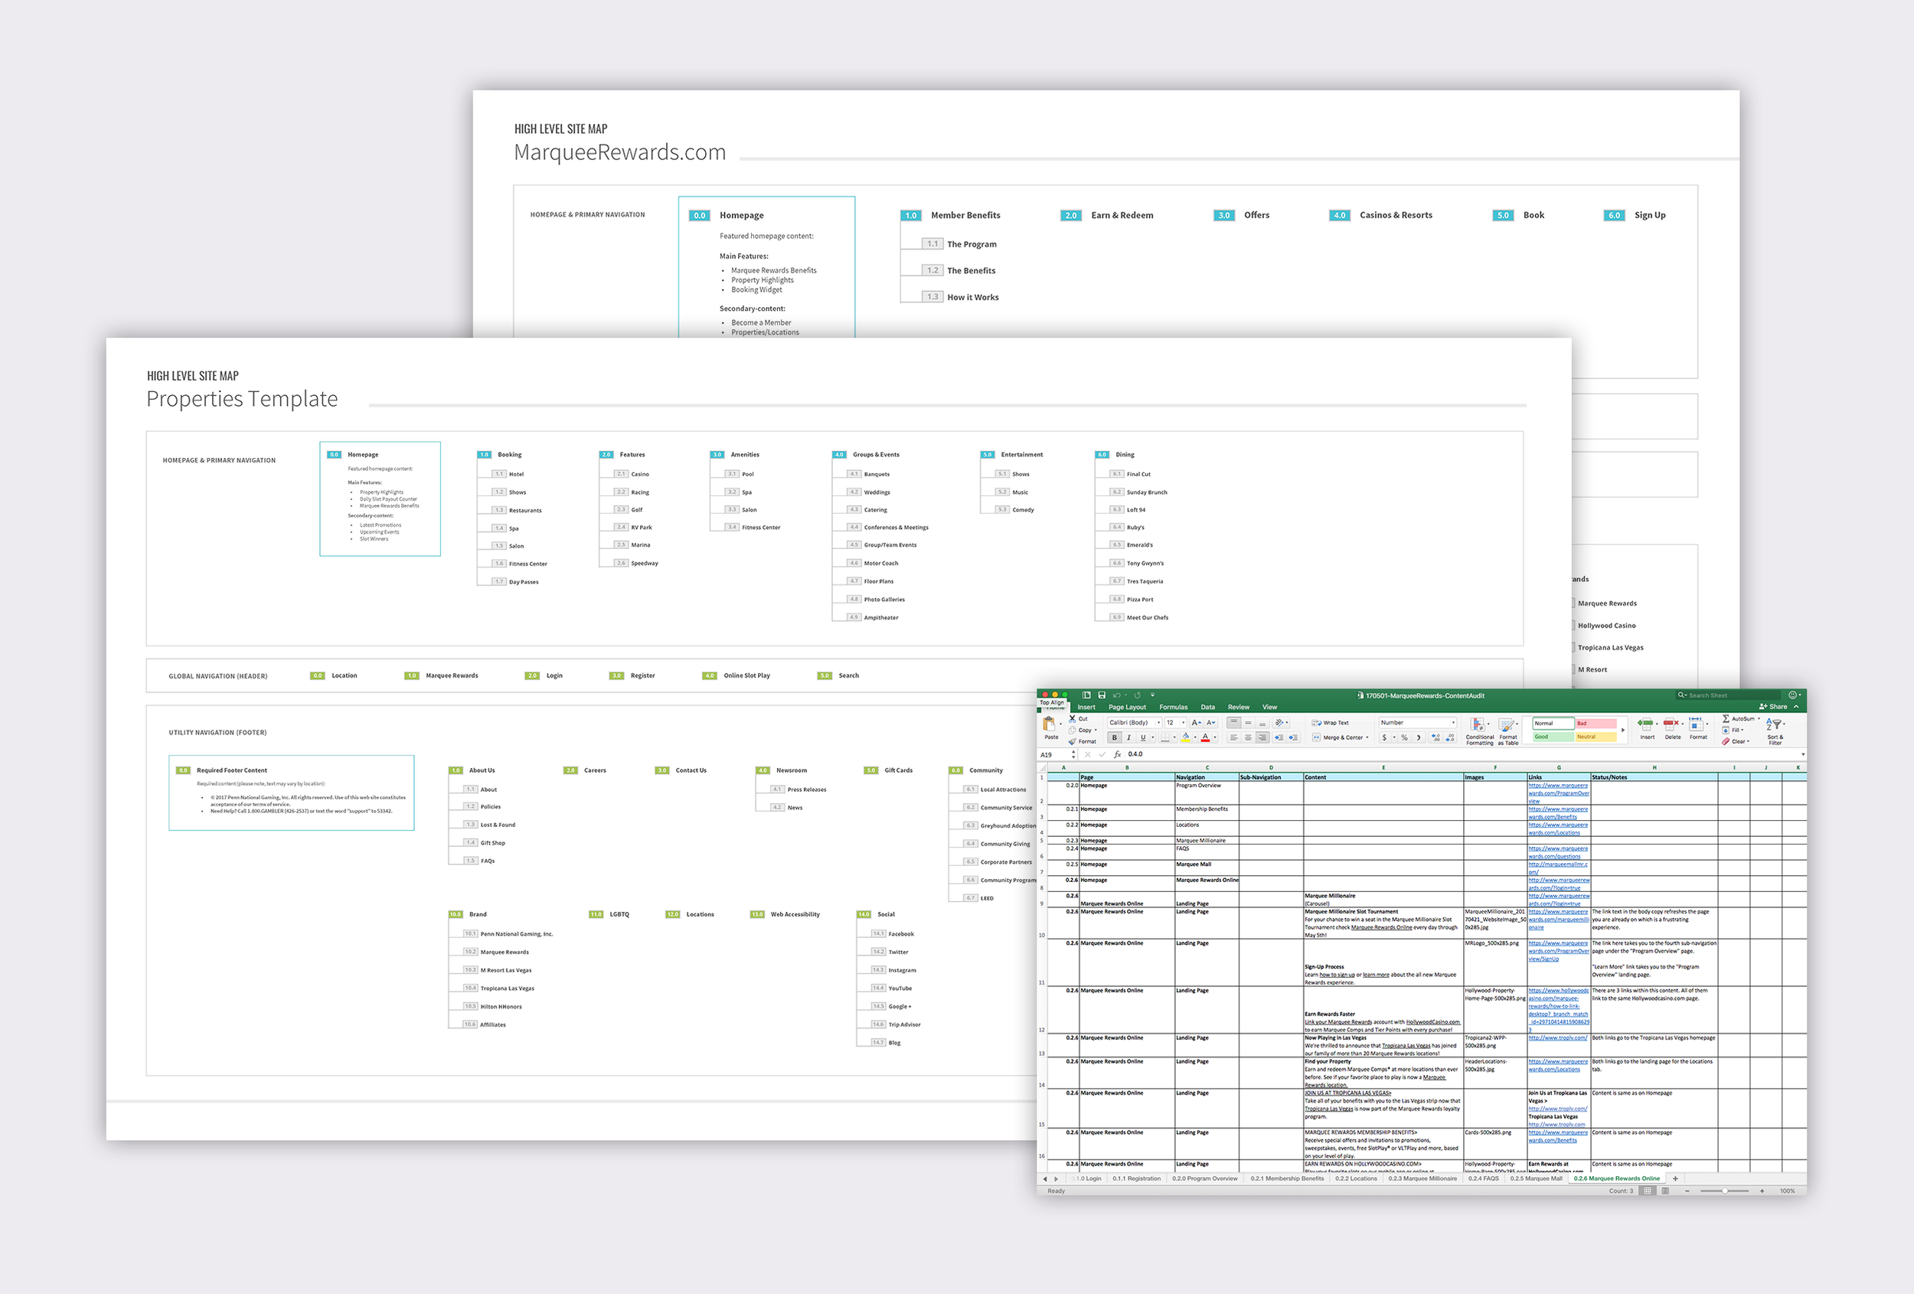Click the Undo arrow icon in title bar

pos(1117,695)
